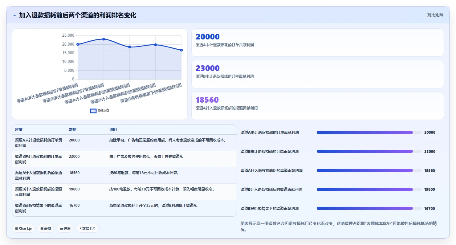Click table cell 渠道B计入退款损耗后的渠道贡献利润 in the fourth row

click(x=39, y=192)
